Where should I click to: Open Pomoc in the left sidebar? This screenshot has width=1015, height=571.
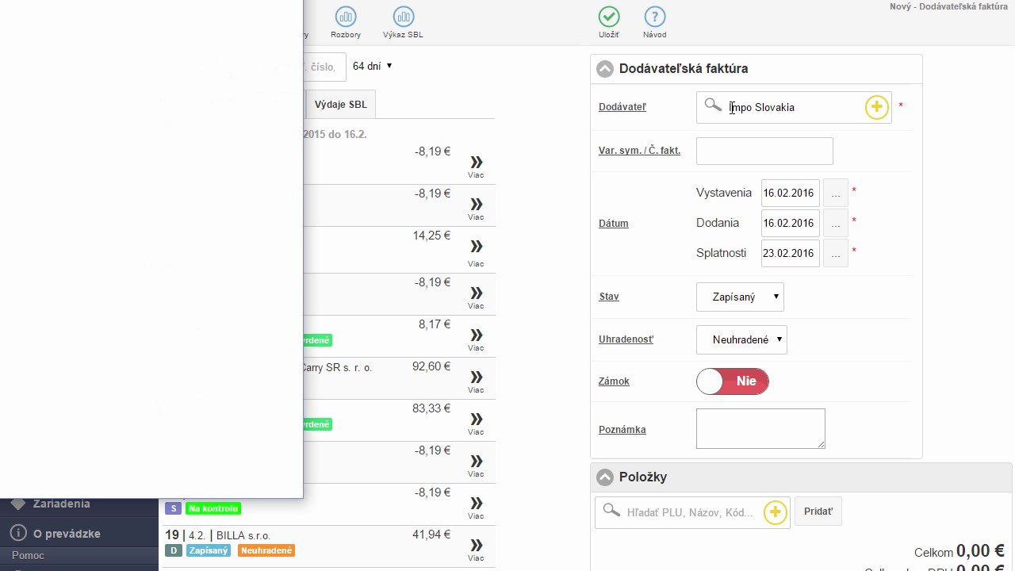point(29,556)
